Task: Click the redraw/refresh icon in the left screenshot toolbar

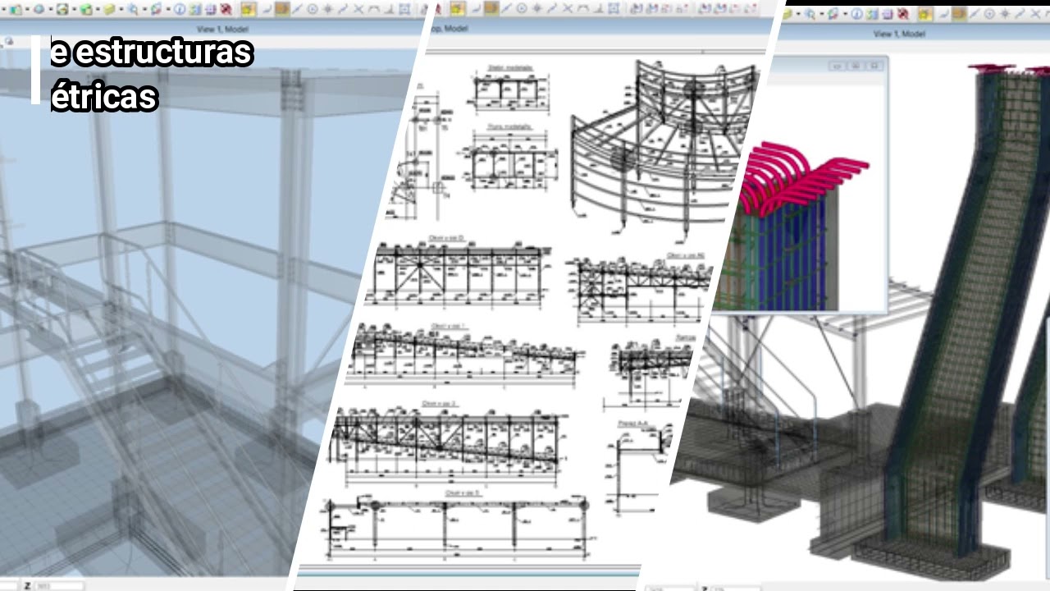Action: coord(155,9)
